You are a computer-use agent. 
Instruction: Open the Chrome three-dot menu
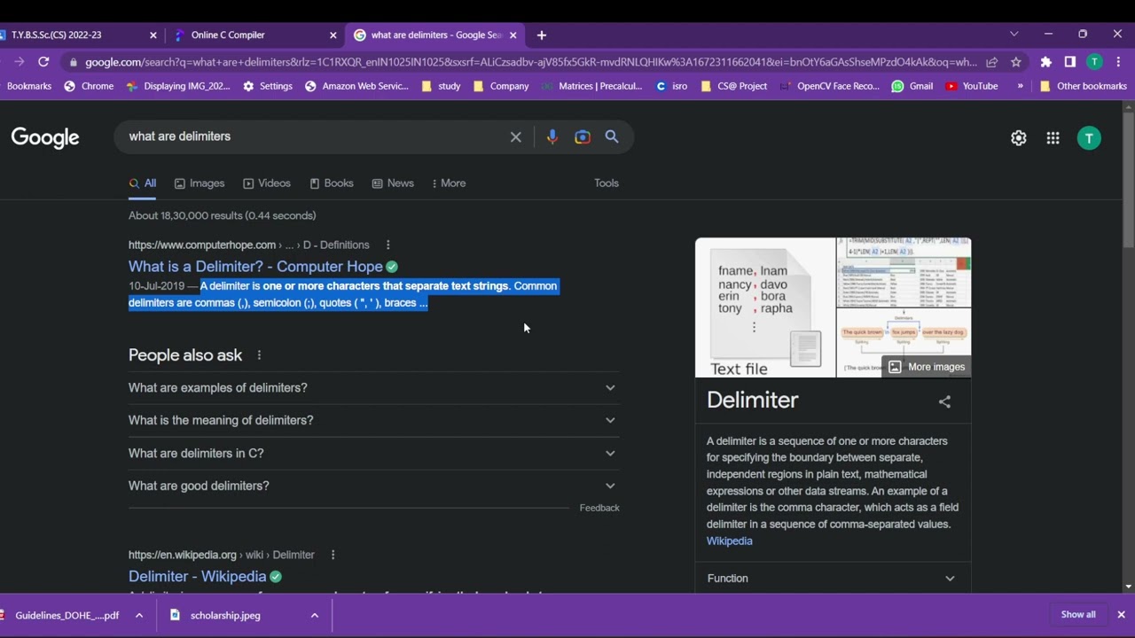[x=1119, y=62]
